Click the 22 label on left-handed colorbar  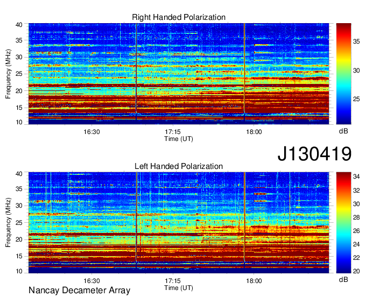pyautogui.click(x=356, y=258)
